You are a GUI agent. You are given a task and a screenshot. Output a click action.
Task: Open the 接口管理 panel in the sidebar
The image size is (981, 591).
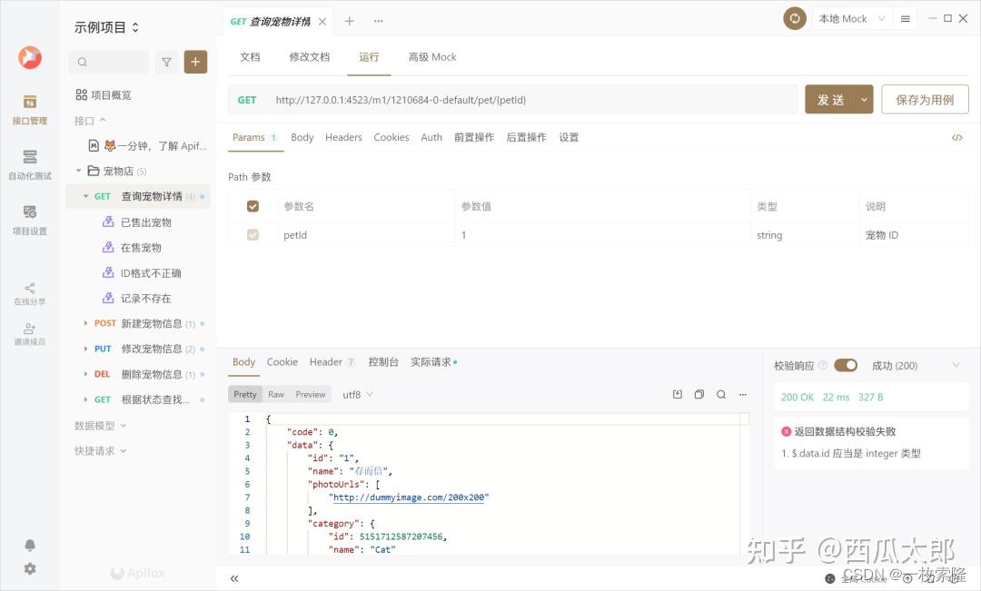30,109
